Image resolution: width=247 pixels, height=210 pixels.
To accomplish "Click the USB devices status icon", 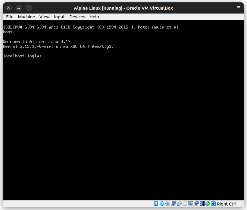I will [x=179, y=204].
